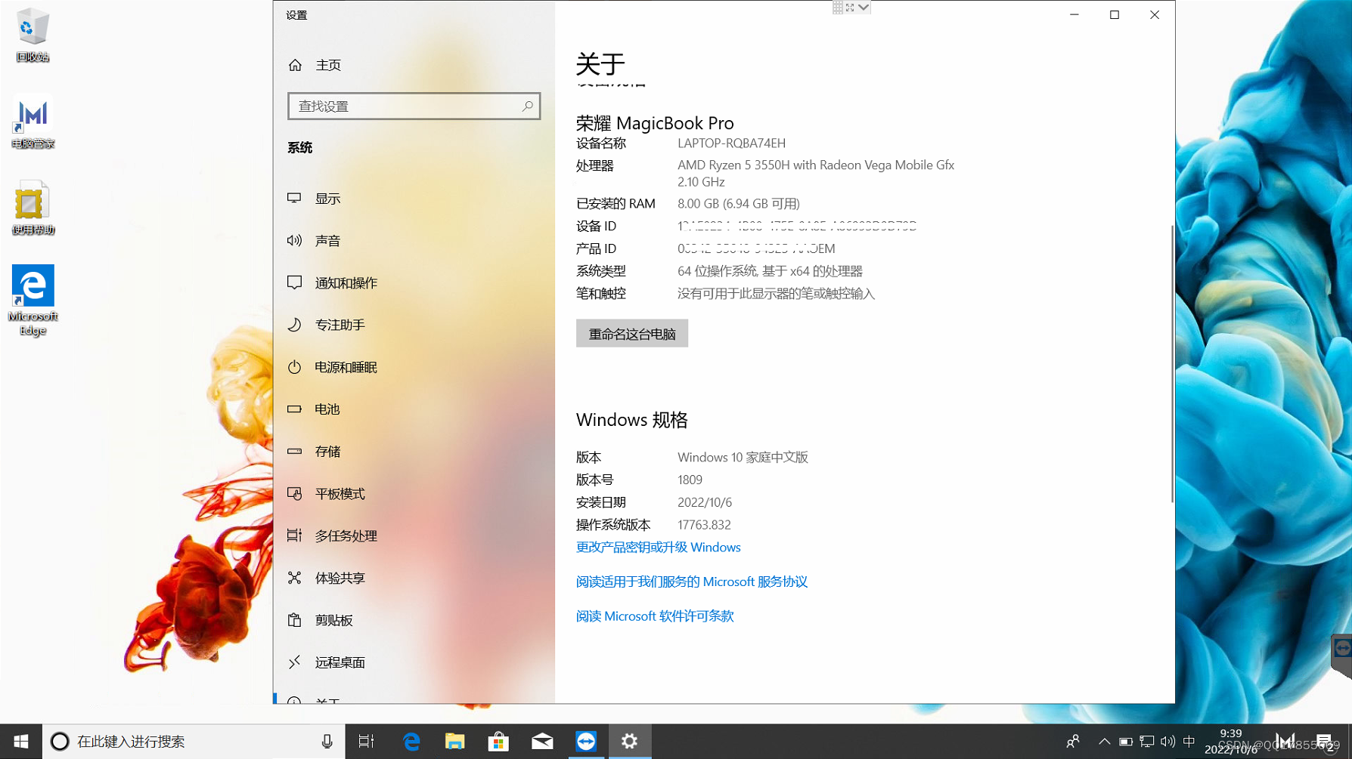Select the Microsoft Edge desktop shortcut

pyautogui.click(x=33, y=301)
